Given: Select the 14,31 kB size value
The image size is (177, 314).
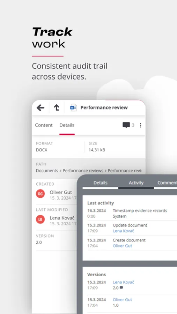Looking at the screenshot, I should pos(97,150).
